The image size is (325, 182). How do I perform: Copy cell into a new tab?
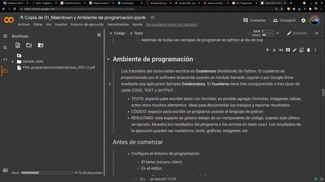coord(302,50)
